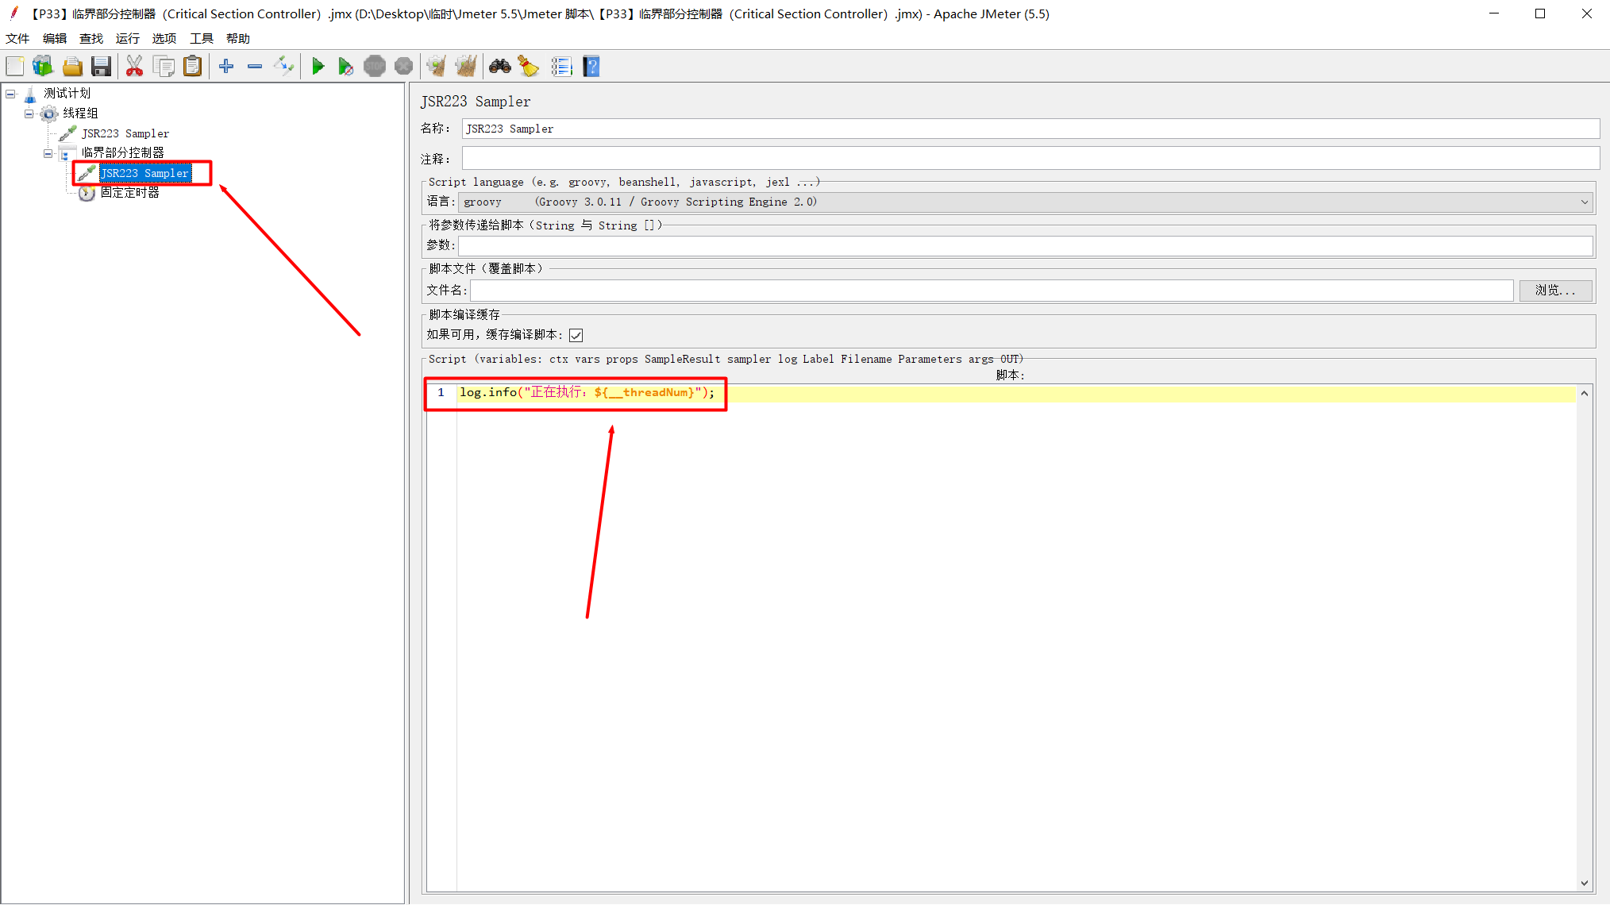Collapse the 线程组 tree node
This screenshot has width=1610, height=905.
[29, 113]
